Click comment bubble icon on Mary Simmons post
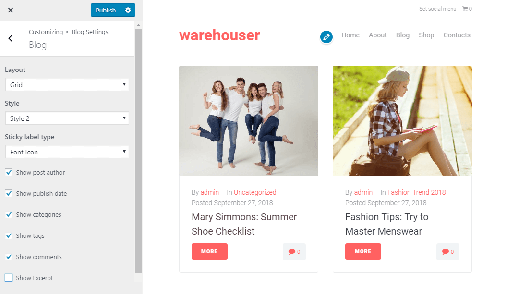This screenshot has height=294, width=507. [x=291, y=252]
